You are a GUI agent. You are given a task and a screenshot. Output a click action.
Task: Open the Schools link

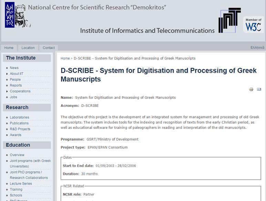pos(16,195)
